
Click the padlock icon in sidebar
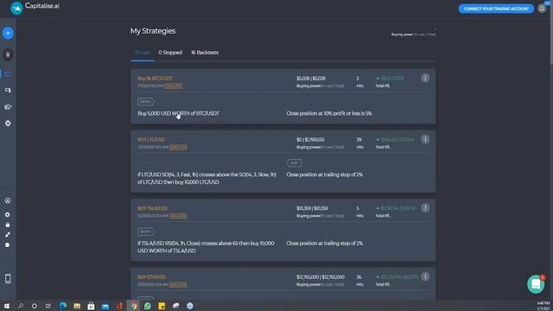point(8,225)
